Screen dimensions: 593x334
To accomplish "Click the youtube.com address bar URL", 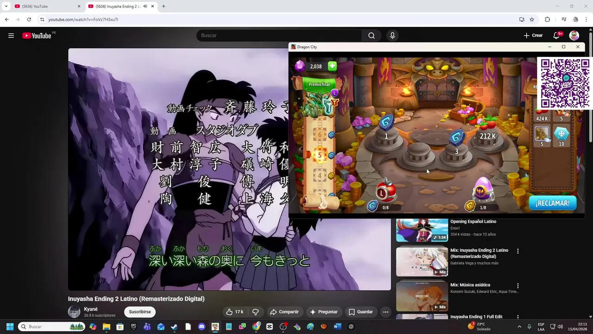I will pyautogui.click(x=83, y=19).
